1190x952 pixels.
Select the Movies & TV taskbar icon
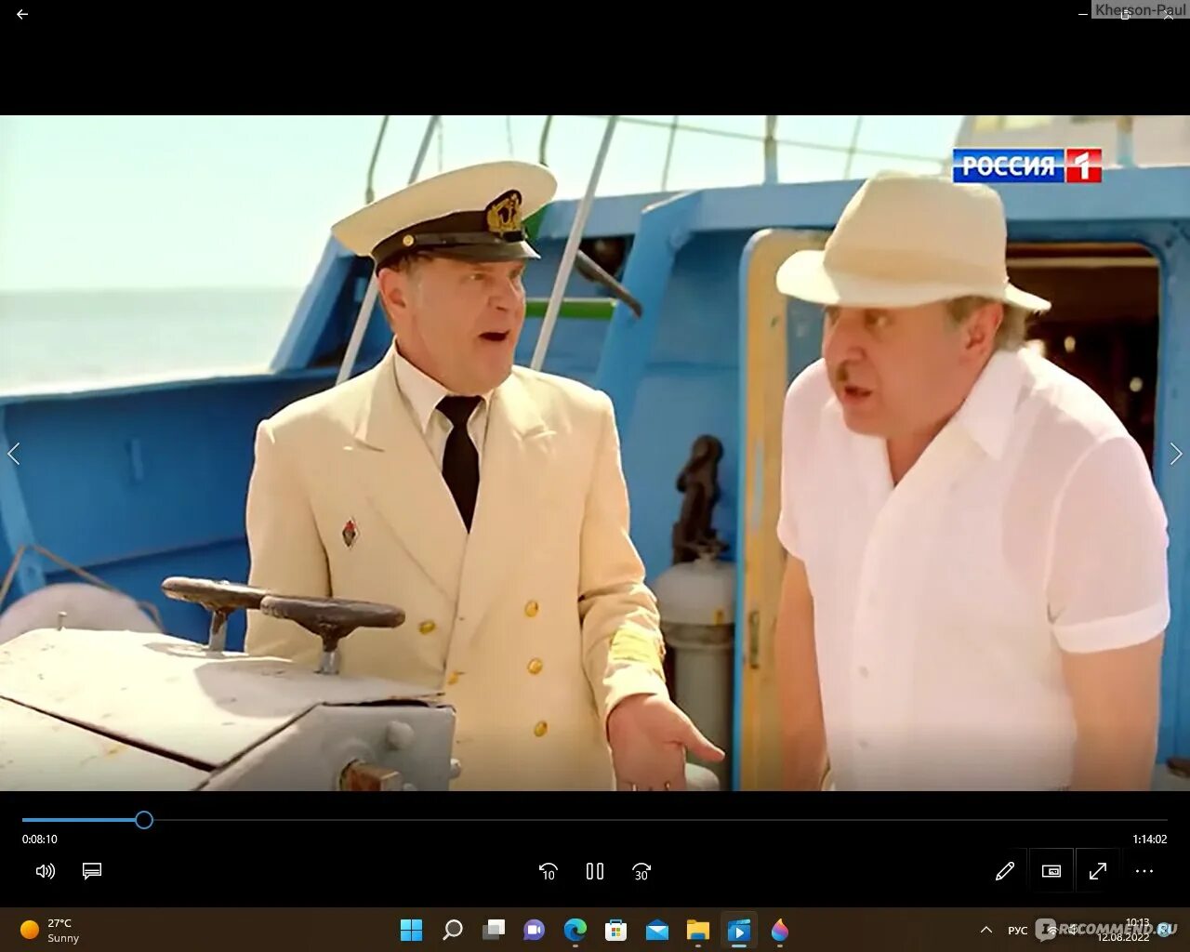[739, 930]
